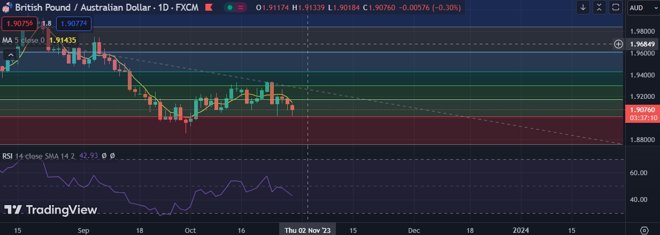Click the RSI value 42.93
The width and height of the screenshot is (660, 235).
point(88,156)
